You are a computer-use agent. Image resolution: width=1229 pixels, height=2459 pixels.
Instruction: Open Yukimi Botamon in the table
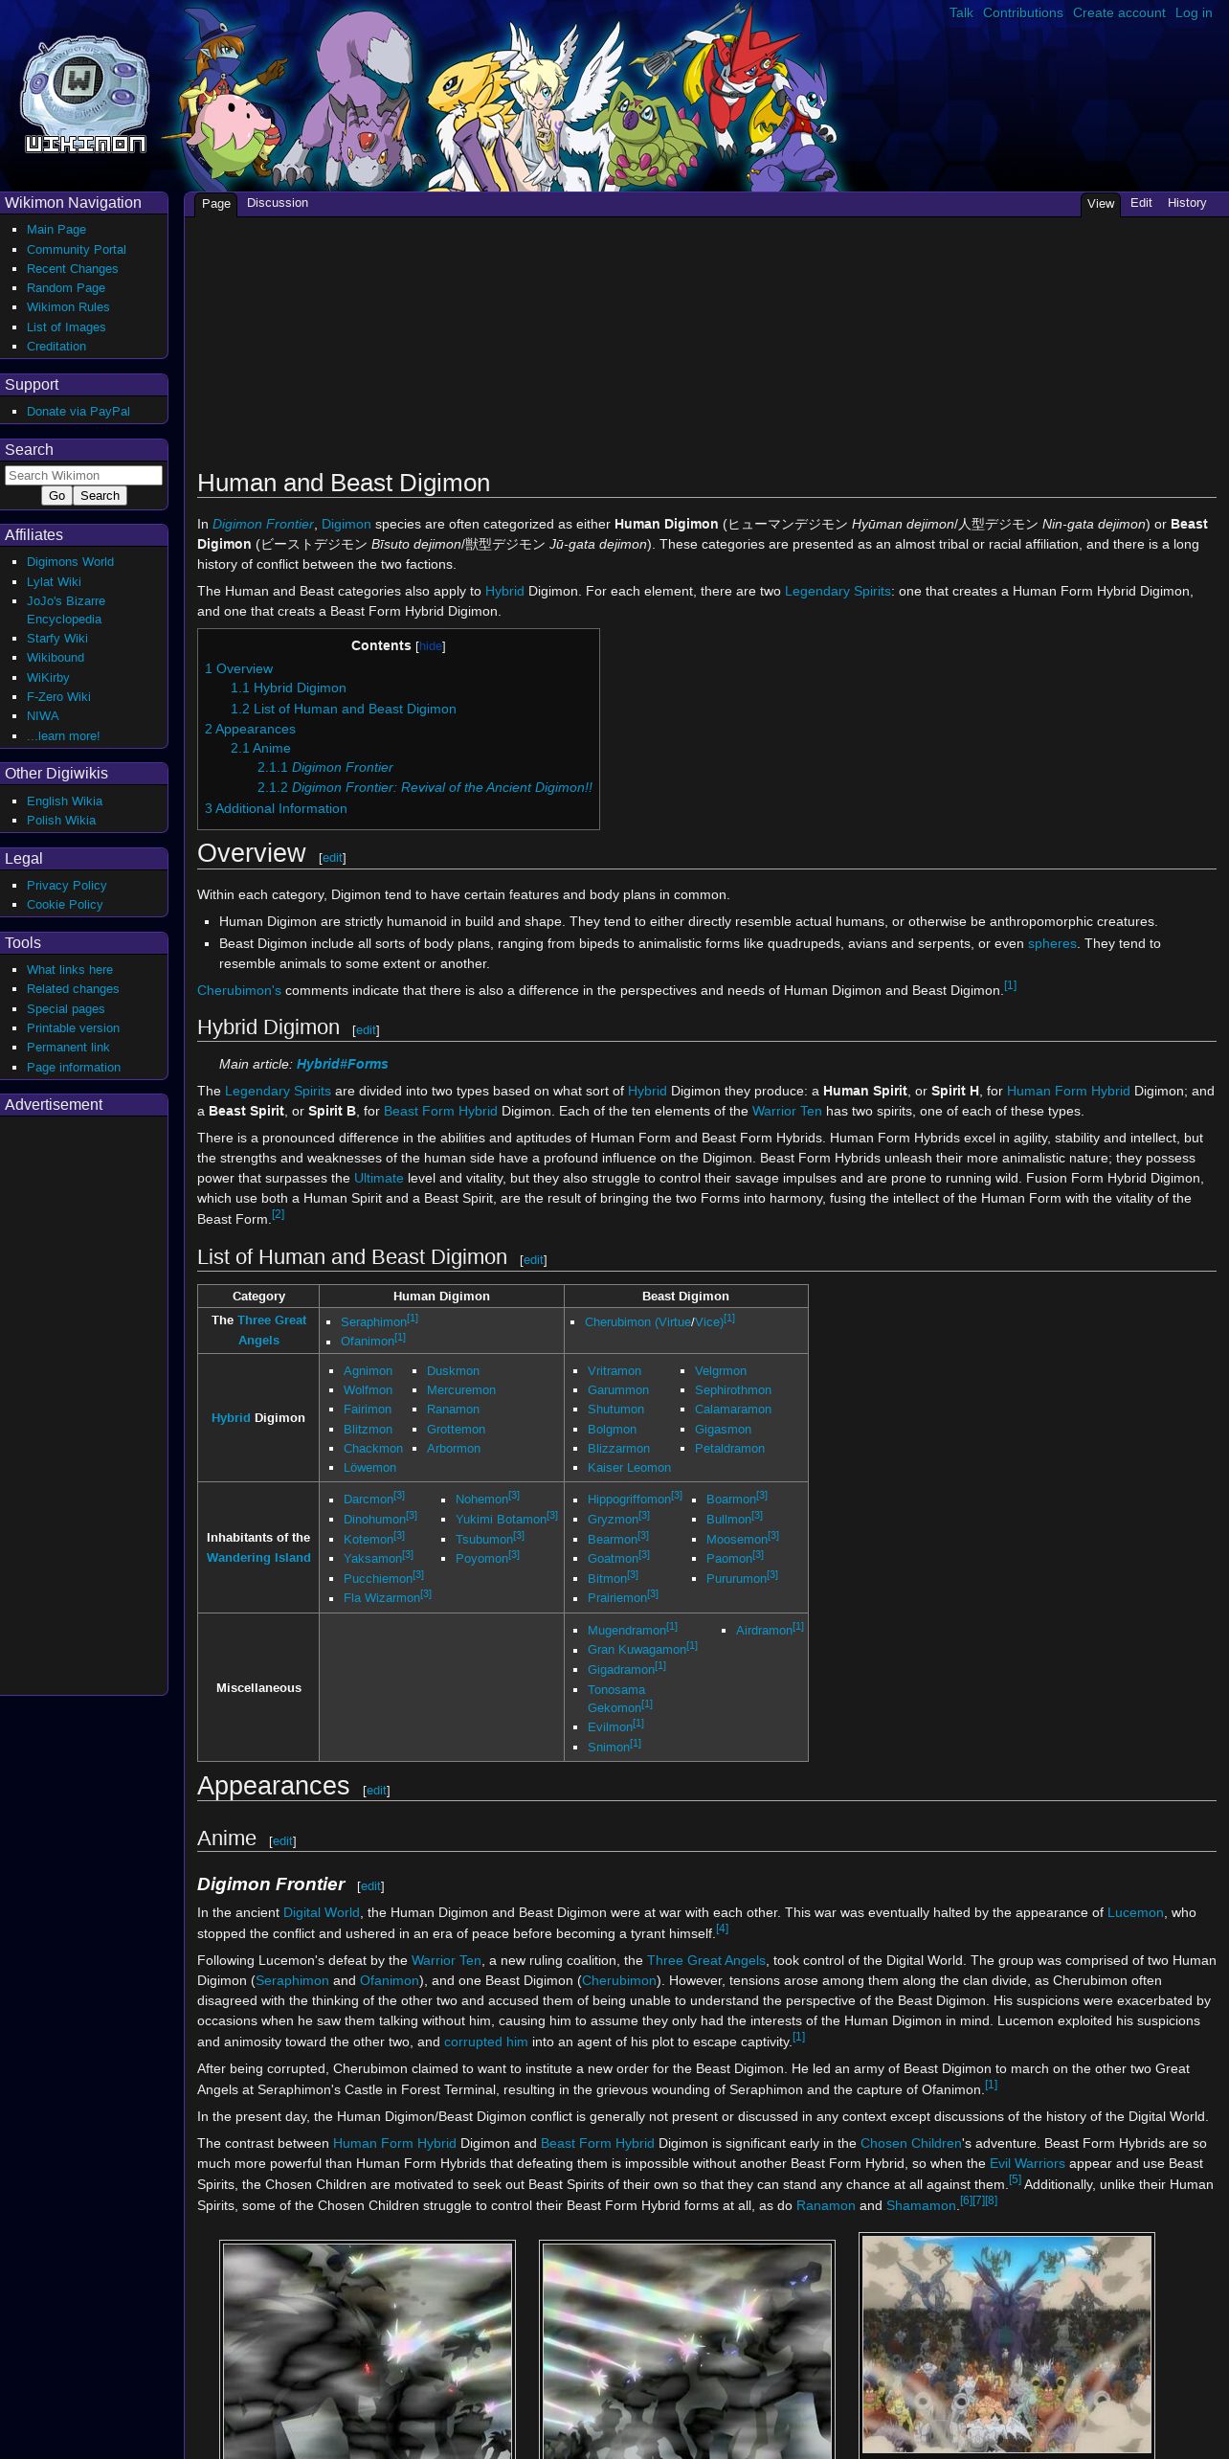pos(501,1520)
